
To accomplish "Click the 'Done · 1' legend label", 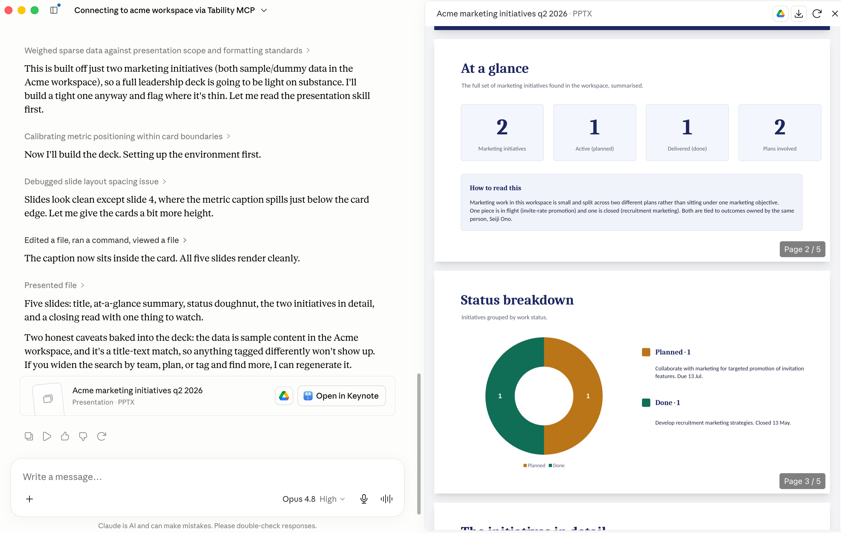I will pos(668,403).
